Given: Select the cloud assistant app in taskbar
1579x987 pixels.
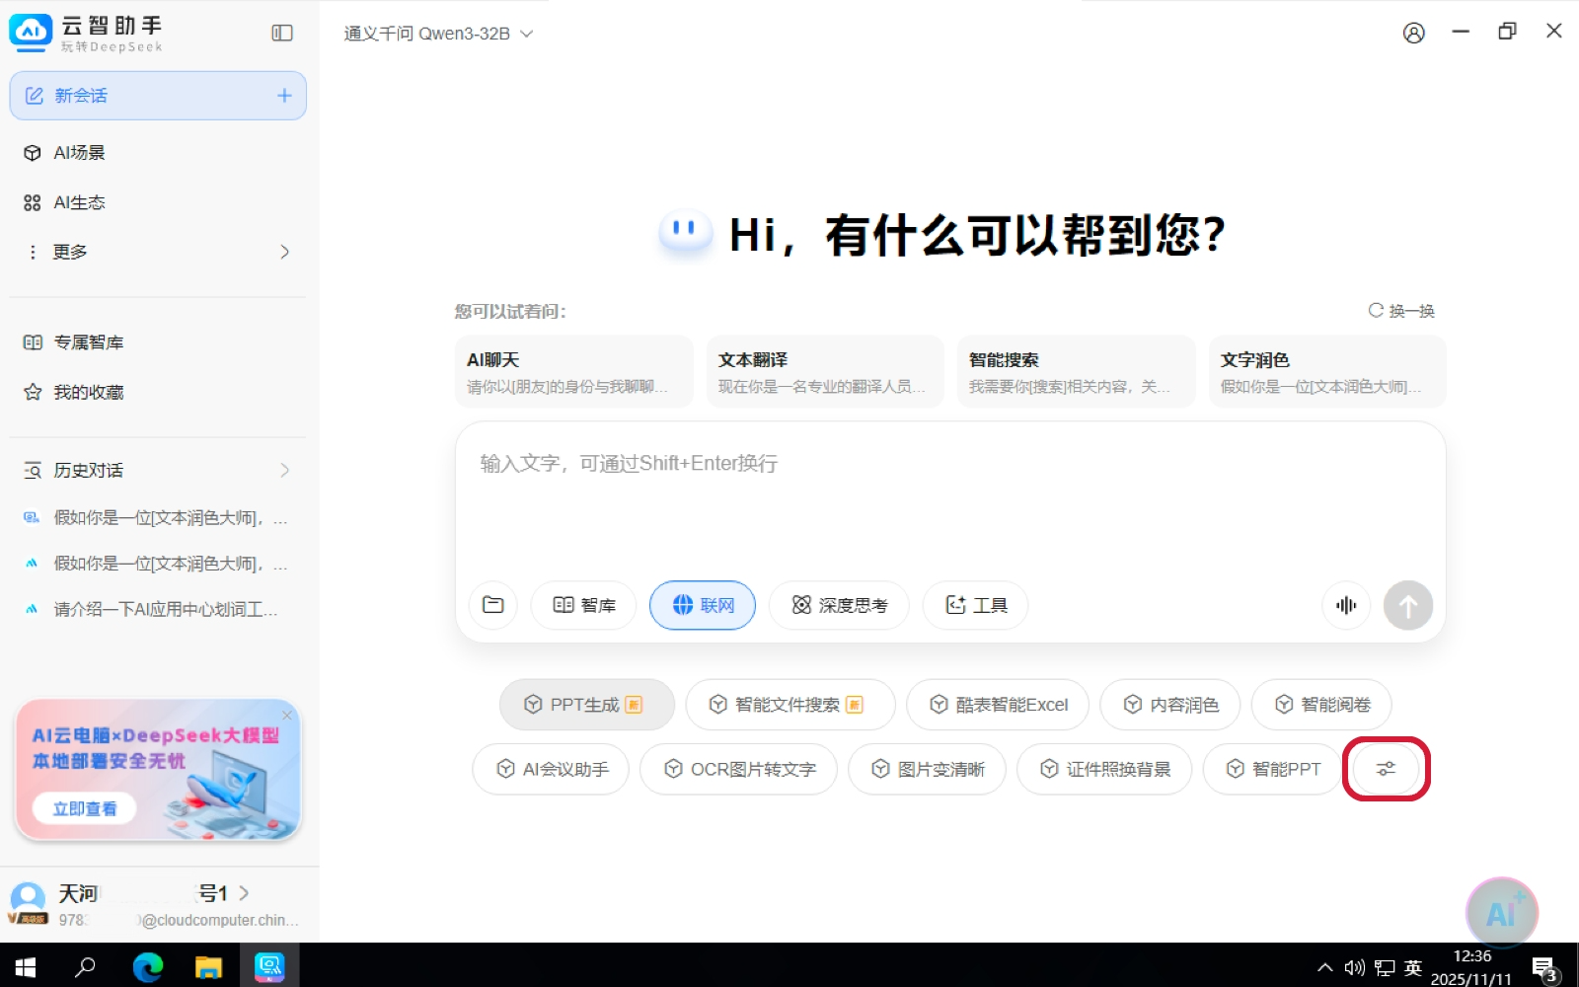Looking at the screenshot, I should point(269,966).
